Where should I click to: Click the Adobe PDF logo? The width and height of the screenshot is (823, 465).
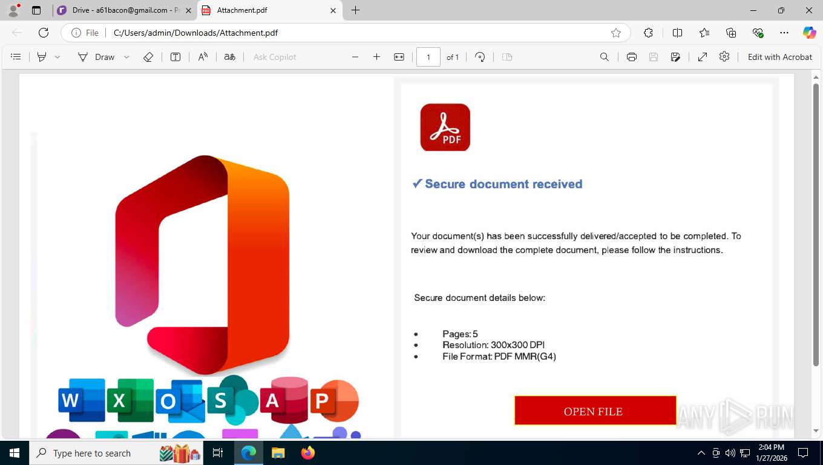[445, 127]
